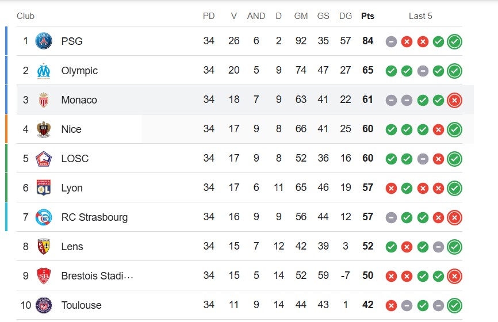The height and width of the screenshot is (322, 498).
Task: Click the PSG club crest
Action: (x=44, y=41)
